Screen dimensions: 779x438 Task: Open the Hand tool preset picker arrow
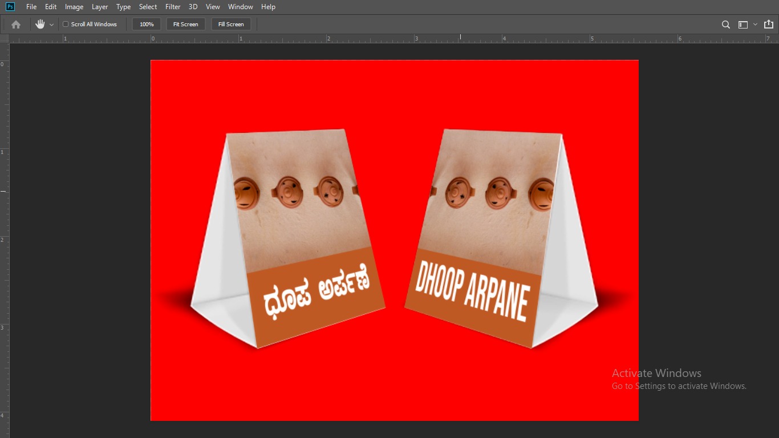click(x=51, y=25)
